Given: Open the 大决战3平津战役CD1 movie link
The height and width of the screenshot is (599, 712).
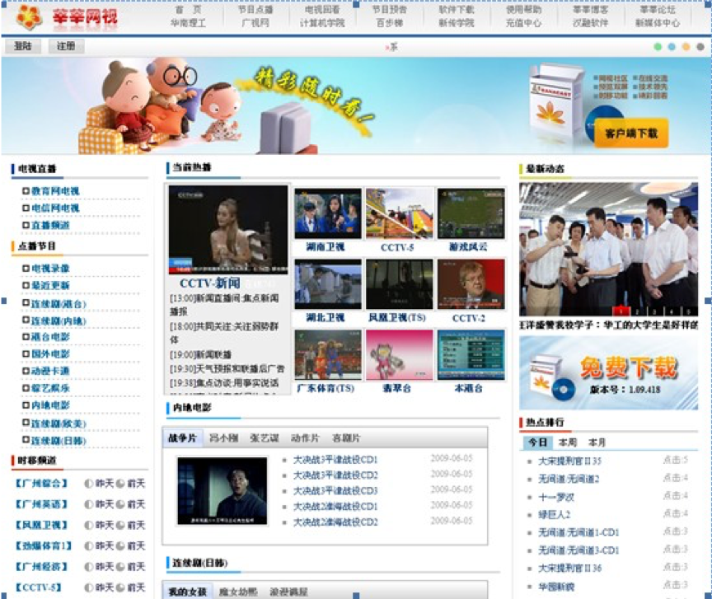Looking at the screenshot, I should coord(335,460).
